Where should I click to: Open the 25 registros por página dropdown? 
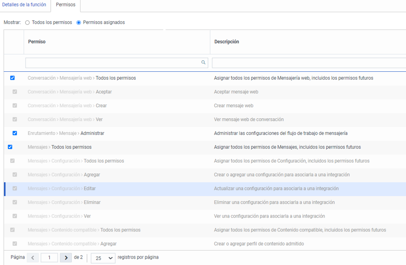[x=103, y=258]
